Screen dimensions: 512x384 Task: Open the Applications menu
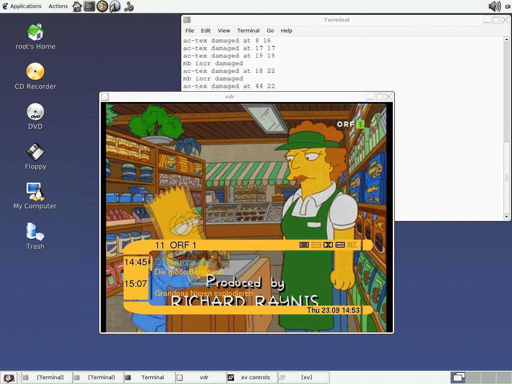pos(22,6)
